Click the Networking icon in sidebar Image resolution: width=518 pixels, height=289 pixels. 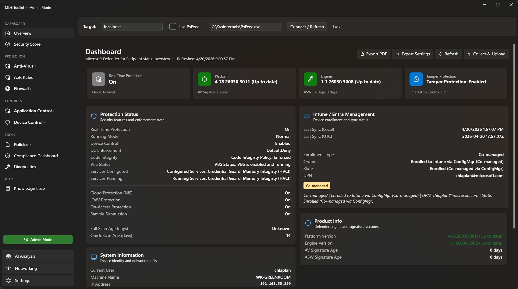pyautogui.click(x=9, y=268)
